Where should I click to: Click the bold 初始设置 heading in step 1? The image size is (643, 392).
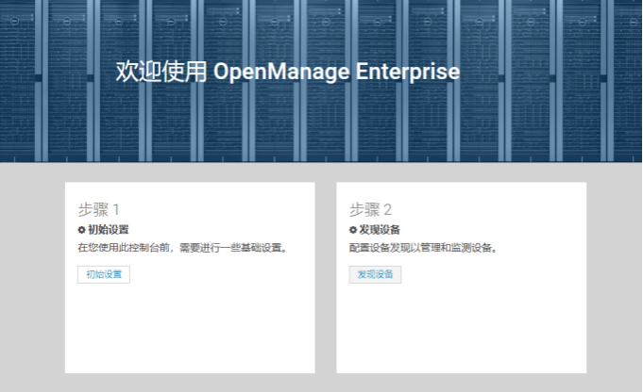click(x=109, y=230)
